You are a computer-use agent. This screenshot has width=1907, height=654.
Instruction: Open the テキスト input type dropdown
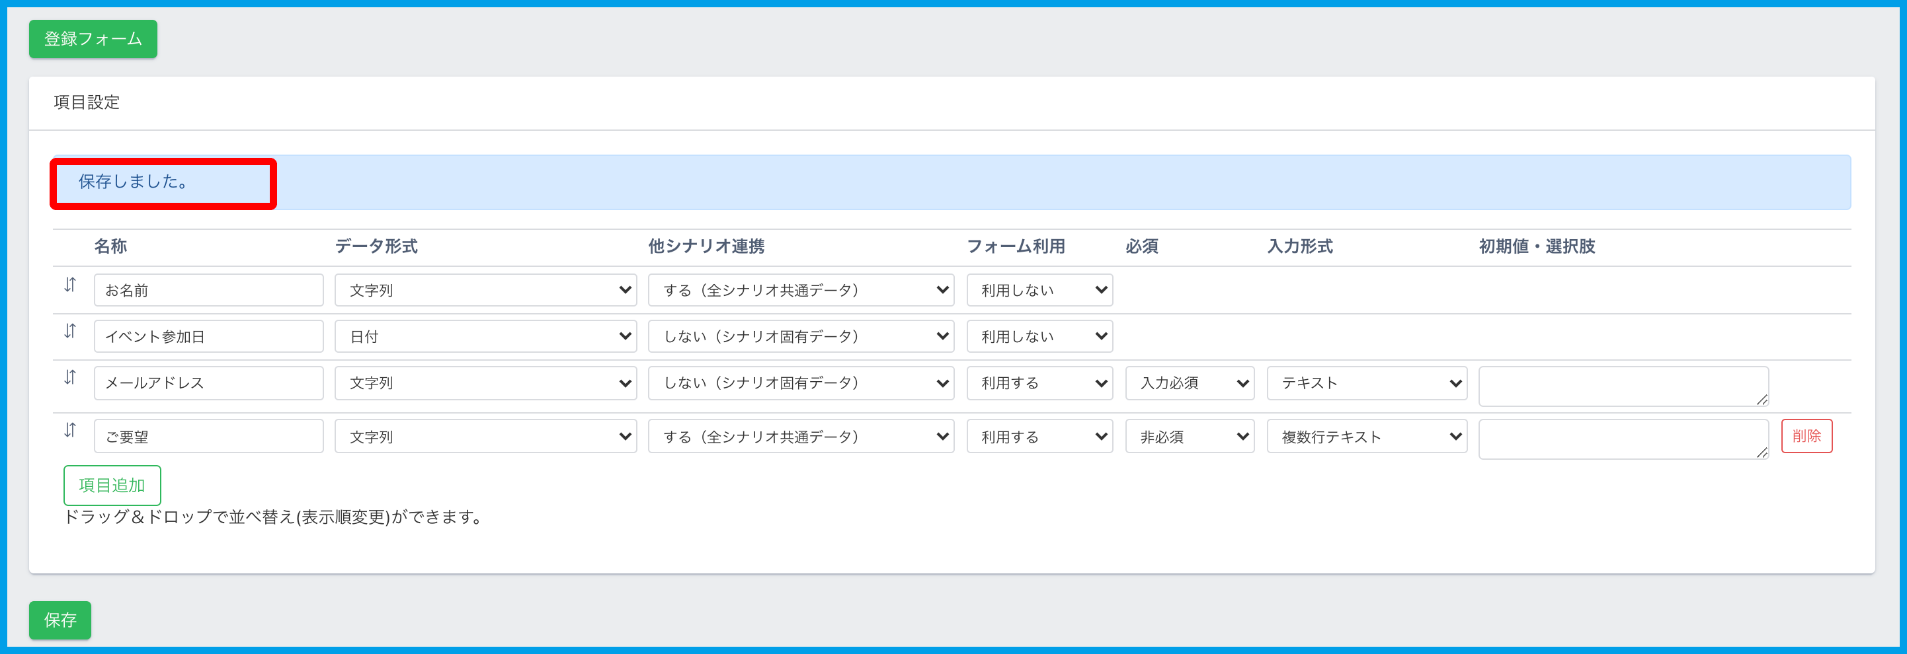click(x=1366, y=383)
